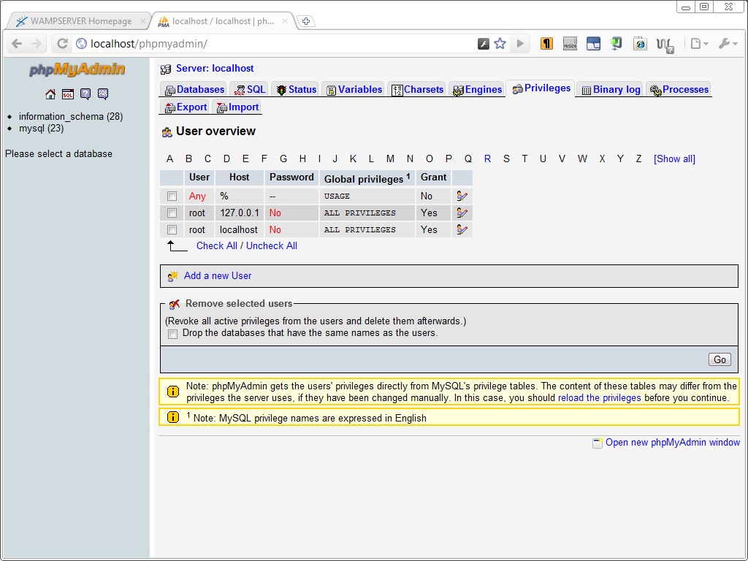This screenshot has height=561, width=748.
Task: Enable Drop the databases with same names
Action: coord(172,334)
